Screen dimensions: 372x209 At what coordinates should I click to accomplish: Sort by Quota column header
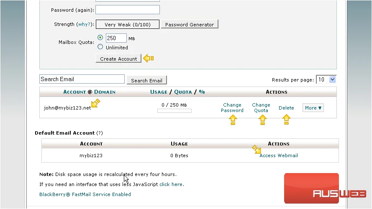183,92
